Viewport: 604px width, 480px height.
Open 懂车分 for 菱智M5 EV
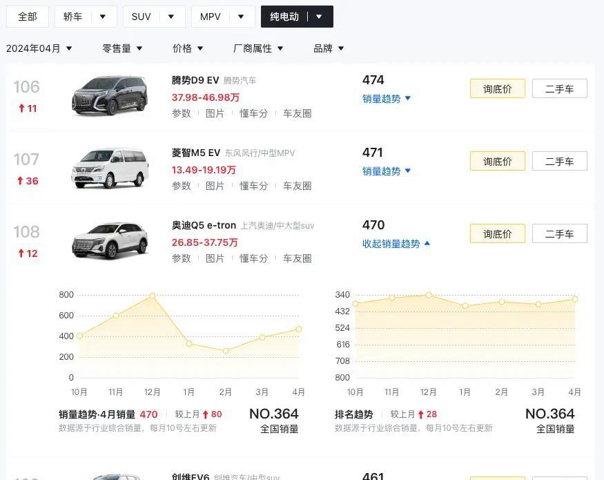[253, 186]
